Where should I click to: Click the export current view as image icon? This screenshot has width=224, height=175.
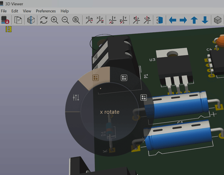[x=5, y=20]
